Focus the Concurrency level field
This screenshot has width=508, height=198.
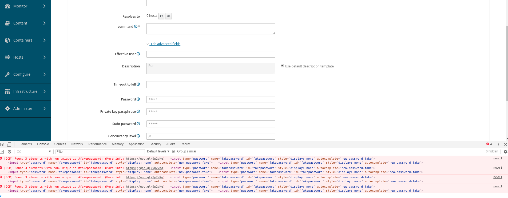pos(211,136)
